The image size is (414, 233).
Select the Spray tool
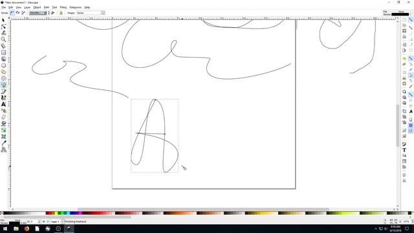point(3,111)
